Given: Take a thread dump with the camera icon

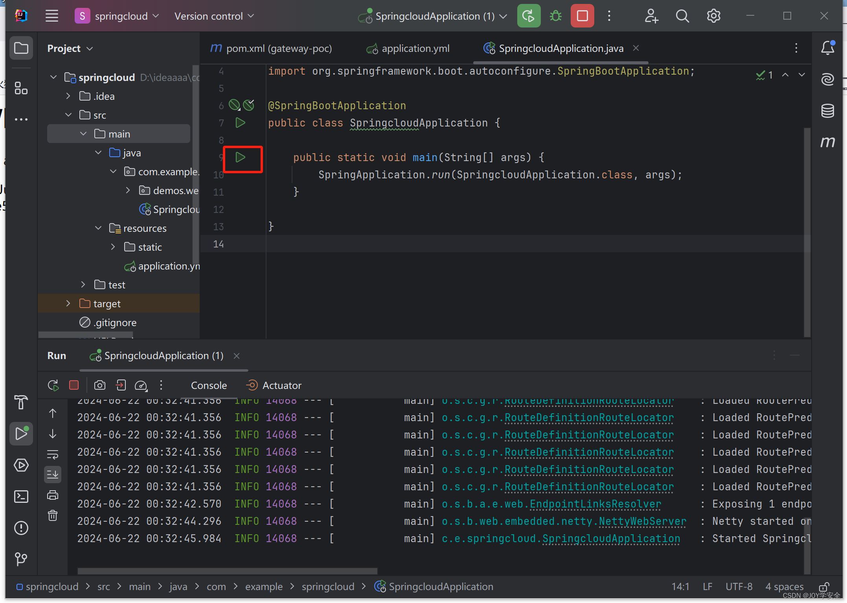Looking at the screenshot, I should tap(99, 385).
